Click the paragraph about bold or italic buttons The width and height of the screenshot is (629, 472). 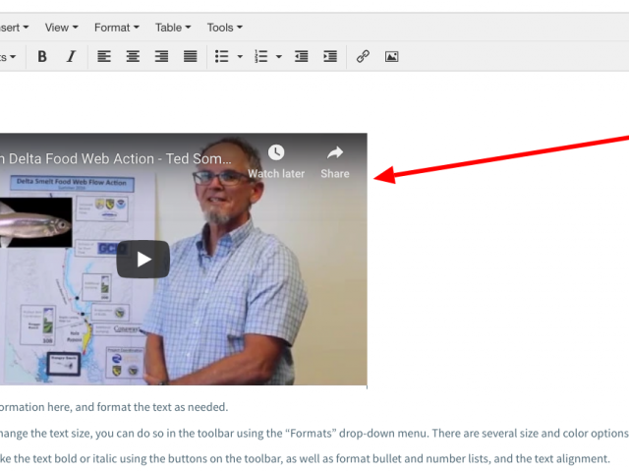click(305, 459)
